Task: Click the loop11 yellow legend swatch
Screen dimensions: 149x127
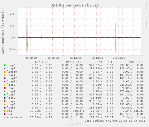Action: pyautogui.click(x=5, y=75)
